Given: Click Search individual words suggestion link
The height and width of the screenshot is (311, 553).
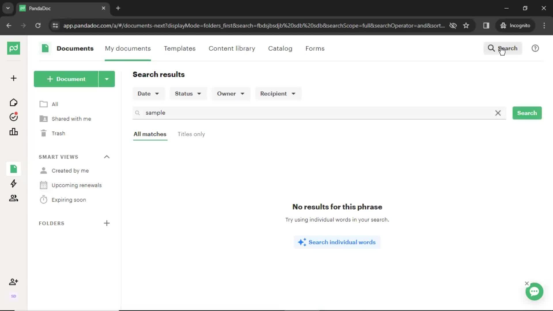Looking at the screenshot, I should [x=337, y=242].
